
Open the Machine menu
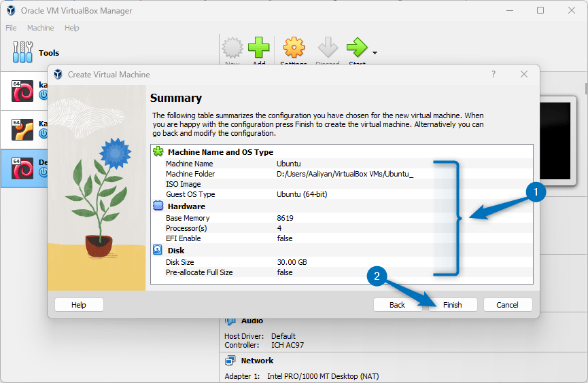pyautogui.click(x=41, y=28)
